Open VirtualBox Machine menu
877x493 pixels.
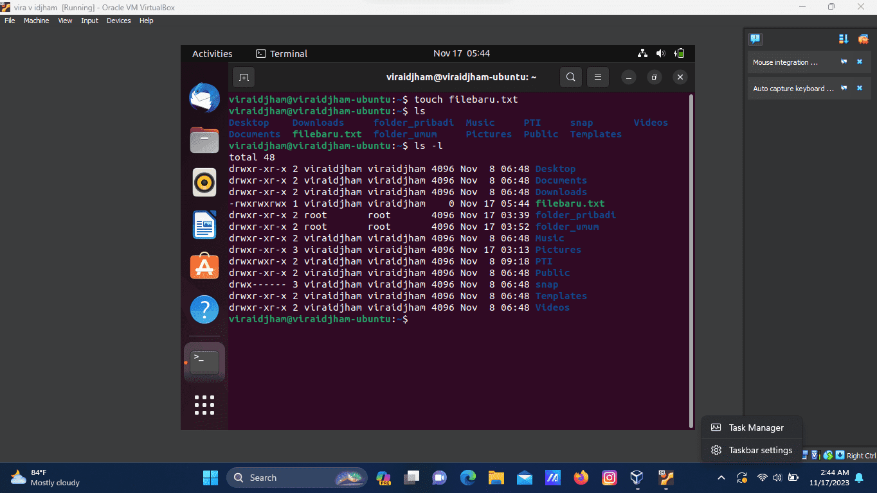point(37,21)
